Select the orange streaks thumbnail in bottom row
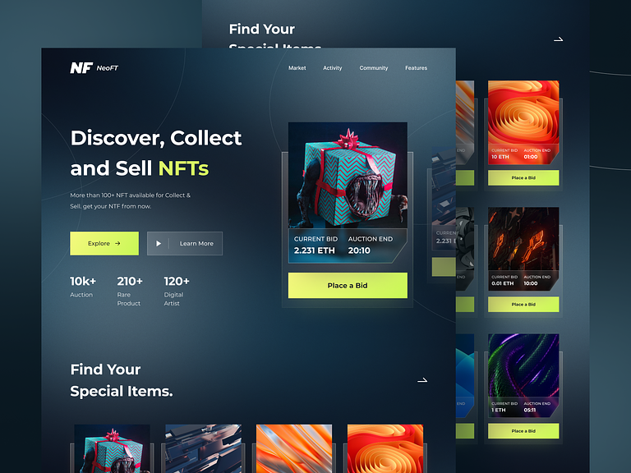 [294, 448]
